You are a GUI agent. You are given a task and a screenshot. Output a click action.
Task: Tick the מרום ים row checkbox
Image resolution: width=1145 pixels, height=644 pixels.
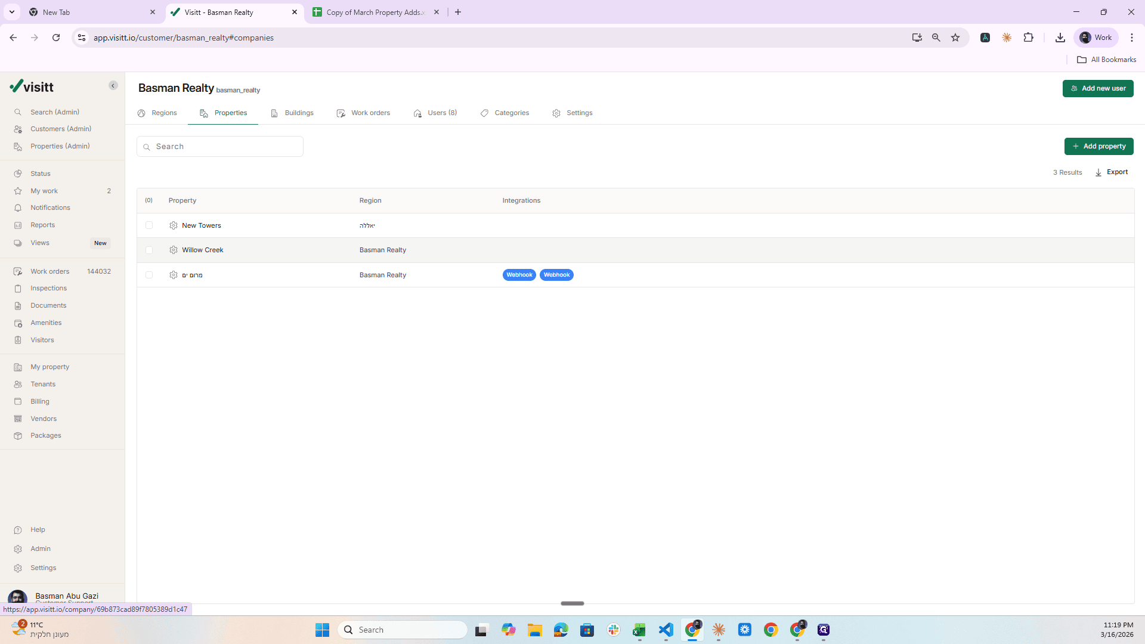tap(149, 275)
